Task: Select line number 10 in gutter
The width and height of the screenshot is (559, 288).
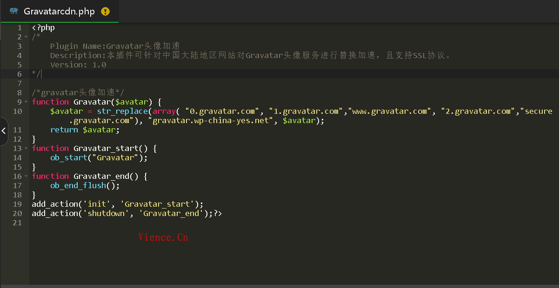Action: pos(18,111)
